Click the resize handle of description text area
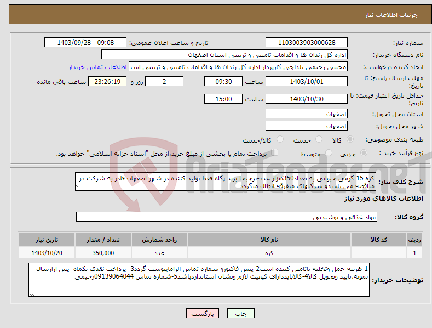 (78, 188)
